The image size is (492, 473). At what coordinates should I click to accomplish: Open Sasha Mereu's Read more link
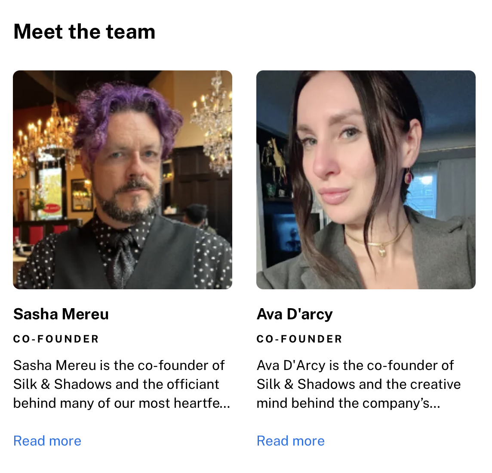tap(47, 441)
